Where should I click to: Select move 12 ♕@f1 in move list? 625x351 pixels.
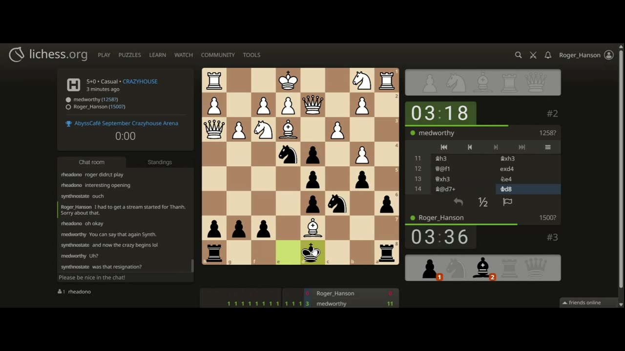463,169
